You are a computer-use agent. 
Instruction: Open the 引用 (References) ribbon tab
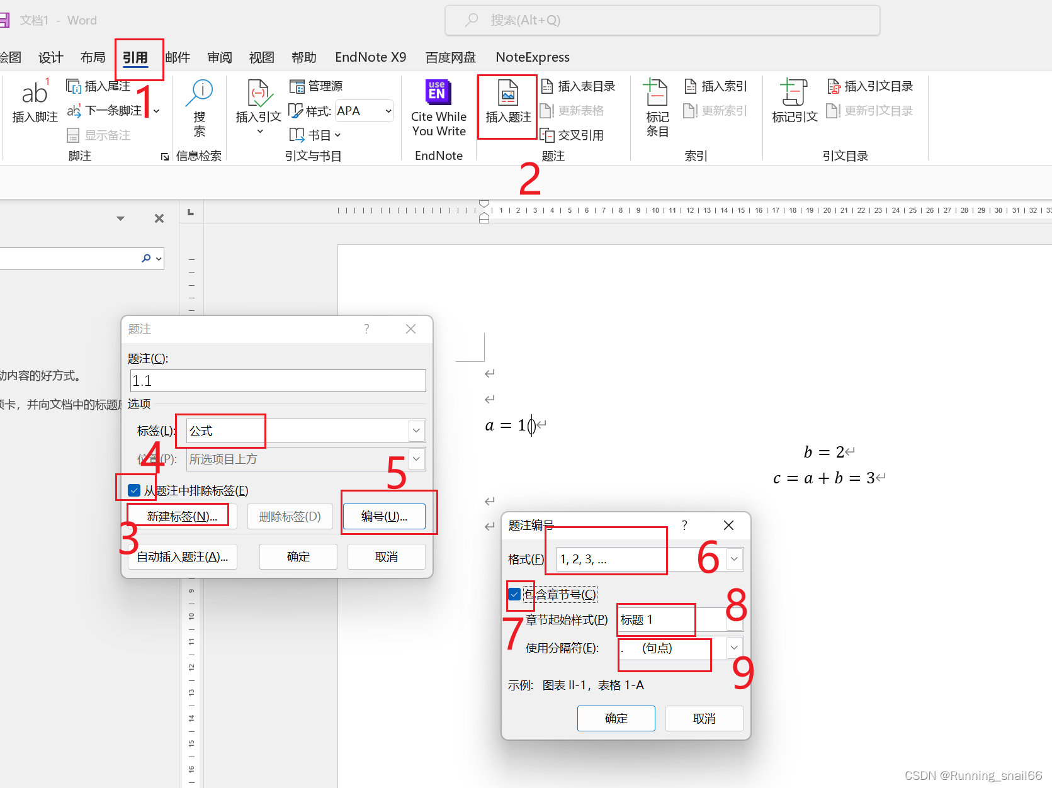tap(135, 58)
